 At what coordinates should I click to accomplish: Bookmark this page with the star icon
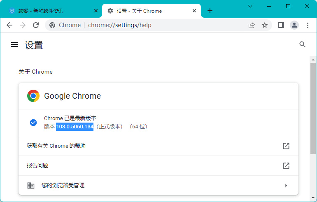click(265, 25)
